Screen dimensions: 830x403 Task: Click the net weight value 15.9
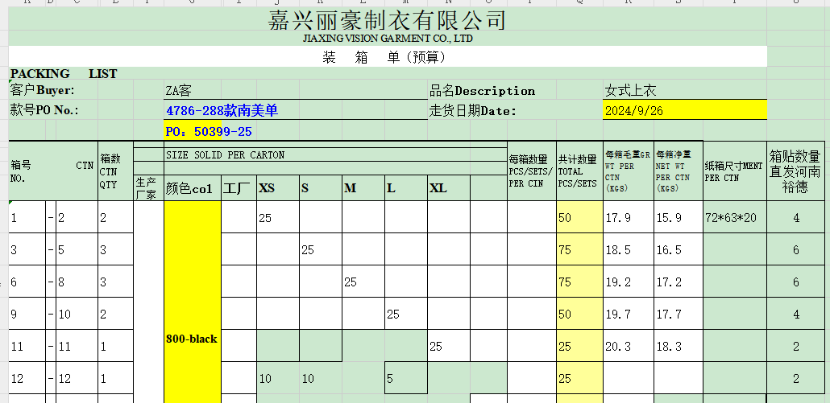[669, 218]
